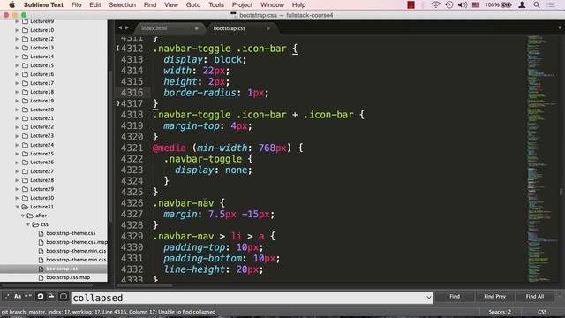The image size is (565, 318).
Task: Open Spotlight search magnifier icon
Action: 537,4
